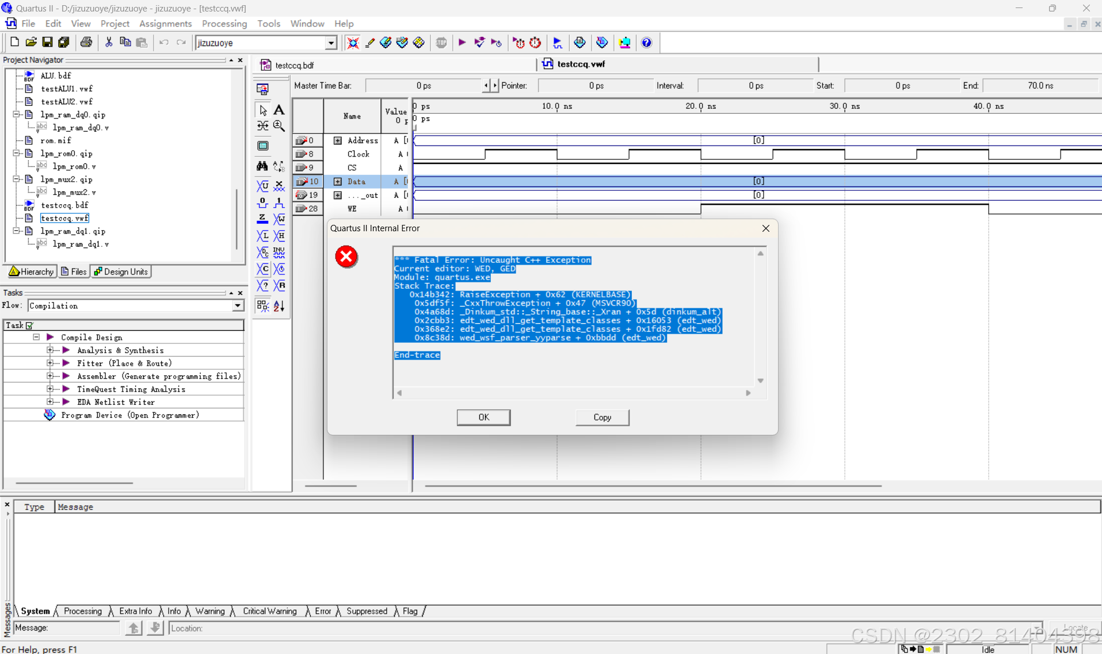Force selected waveform high (1)

[279, 202]
